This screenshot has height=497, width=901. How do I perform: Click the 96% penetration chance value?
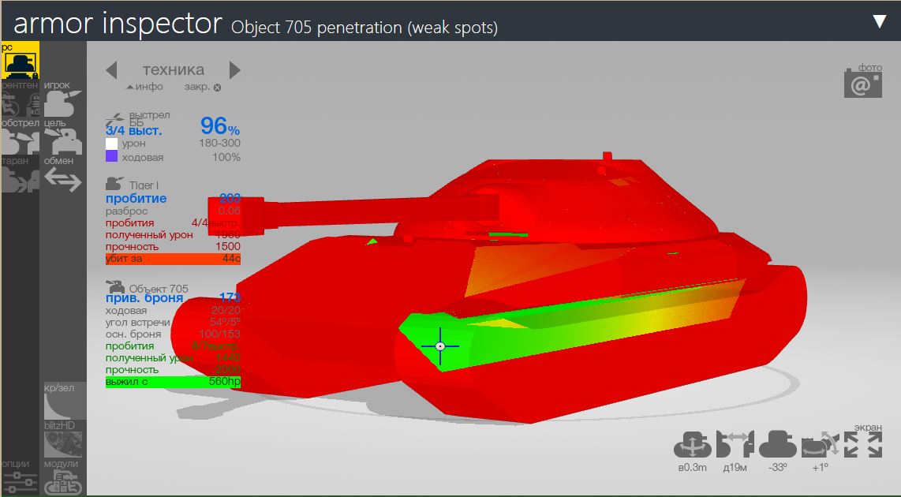[x=220, y=126]
